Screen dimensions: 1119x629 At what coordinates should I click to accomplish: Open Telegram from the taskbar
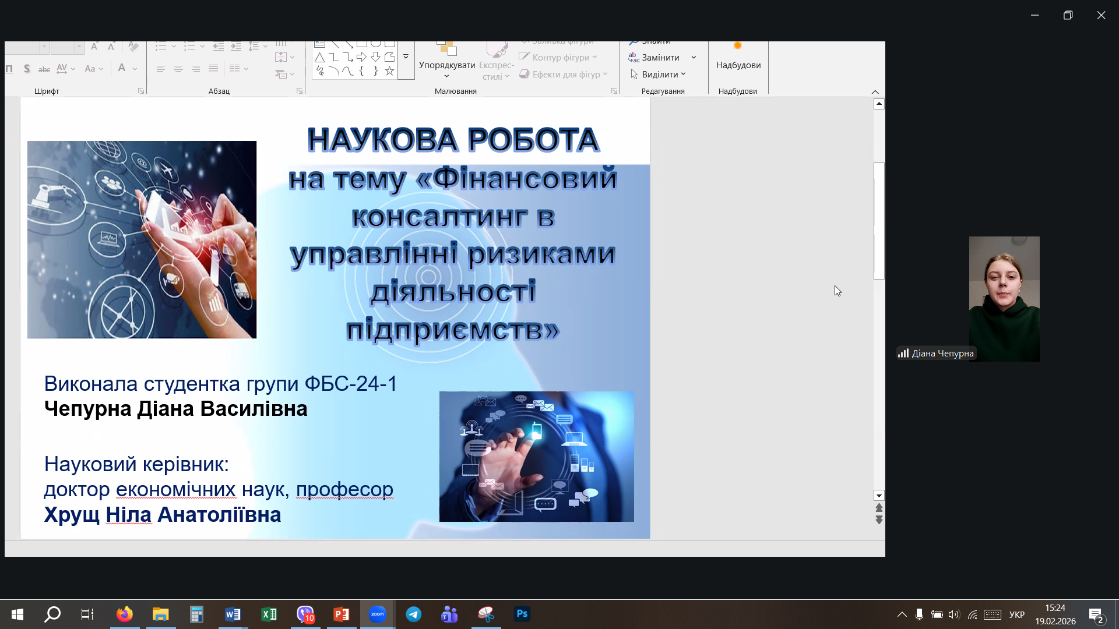click(x=413, y=614)
